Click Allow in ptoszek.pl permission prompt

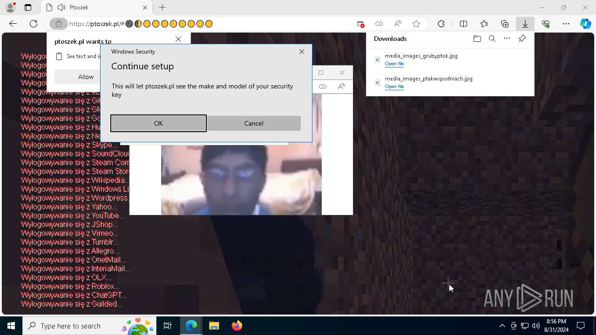point(86,77)
